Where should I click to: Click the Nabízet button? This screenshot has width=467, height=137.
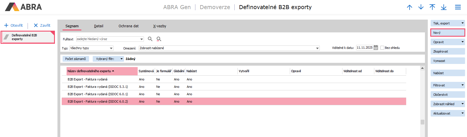(x=448, y=73)
